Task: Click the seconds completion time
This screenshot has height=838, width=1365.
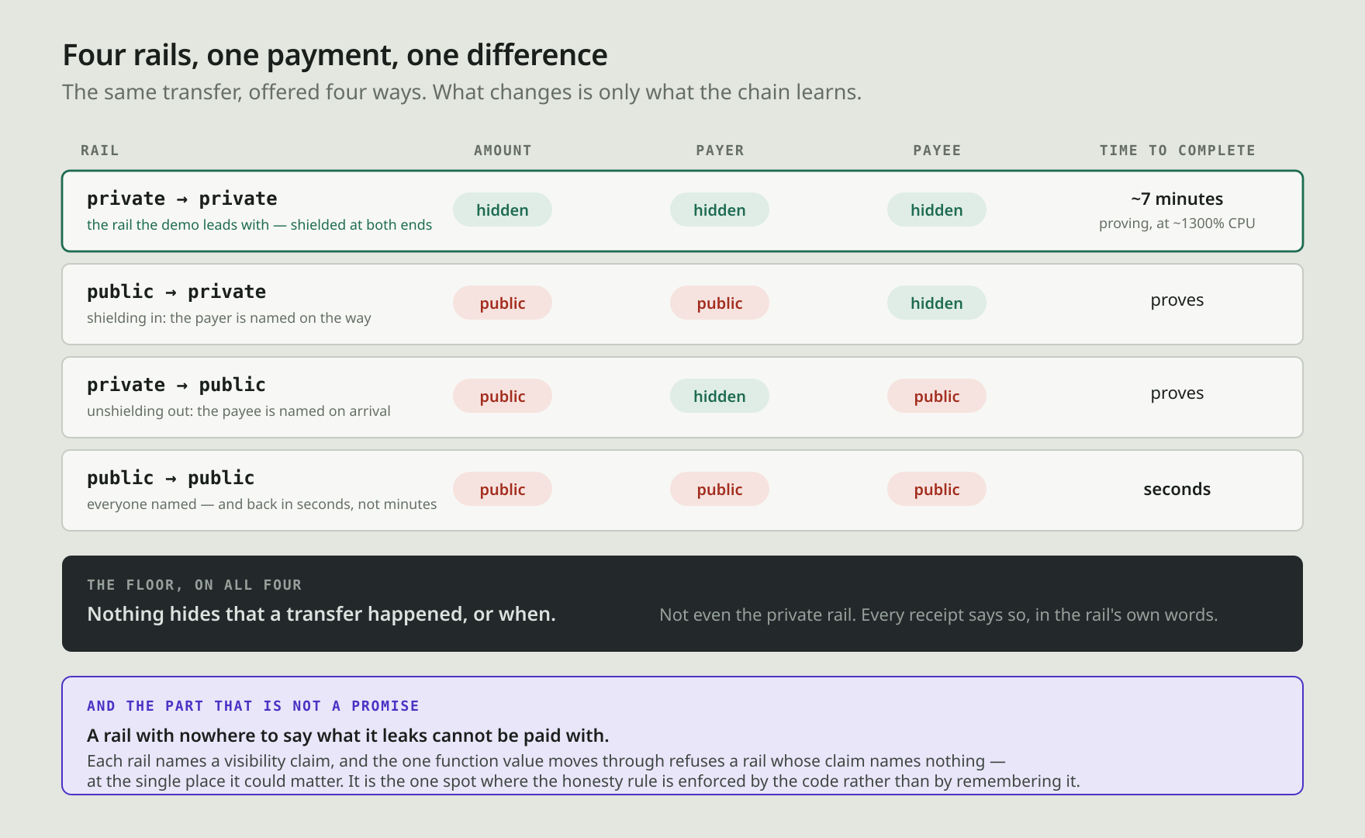Action: click(1177, 489)
